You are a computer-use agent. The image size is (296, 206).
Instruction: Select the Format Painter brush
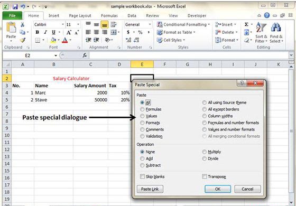coord(23,40)
